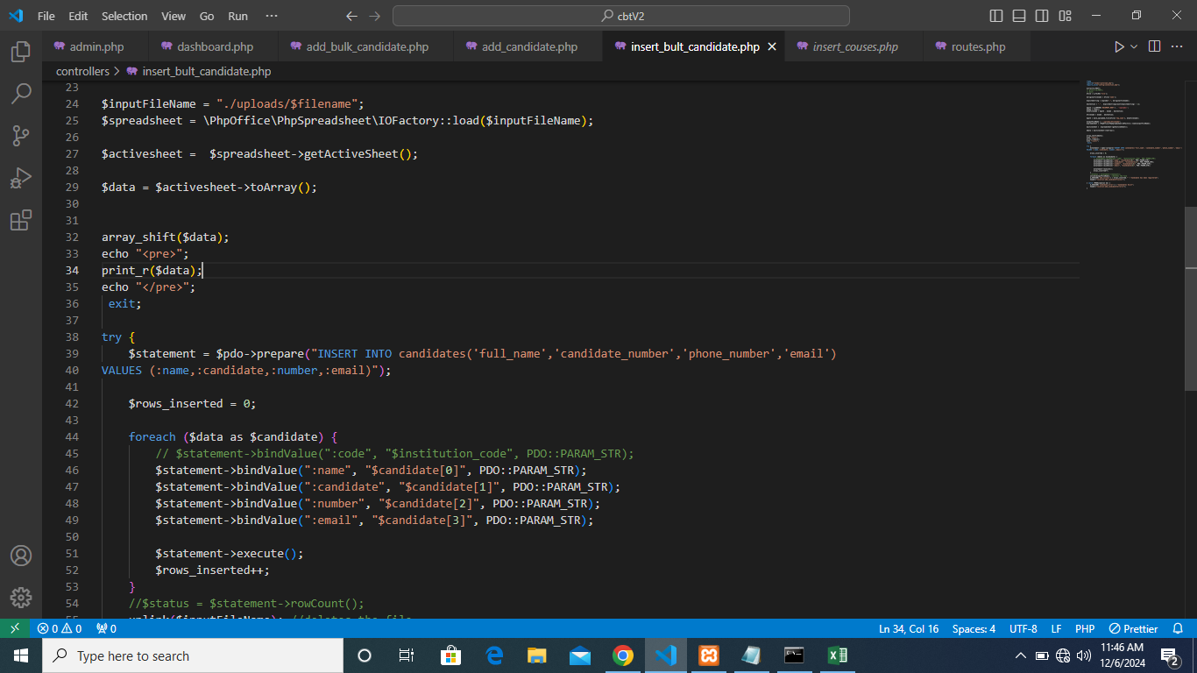This screenshot has height=673, width=1197.
Task: Switch to the admin.php tab
Action: pos(96,46)
